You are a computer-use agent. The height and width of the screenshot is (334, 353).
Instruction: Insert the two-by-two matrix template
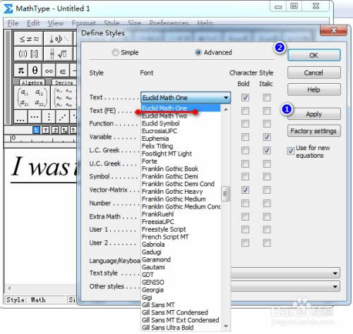pos(32,97)
